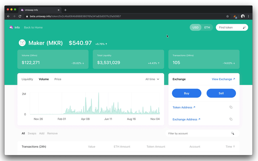
Task: Click the Apr 08 axis label
Action: (x=85, y=119)
